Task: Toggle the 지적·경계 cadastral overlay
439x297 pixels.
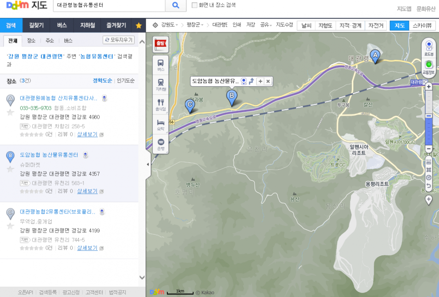Action: click(350, 26)
